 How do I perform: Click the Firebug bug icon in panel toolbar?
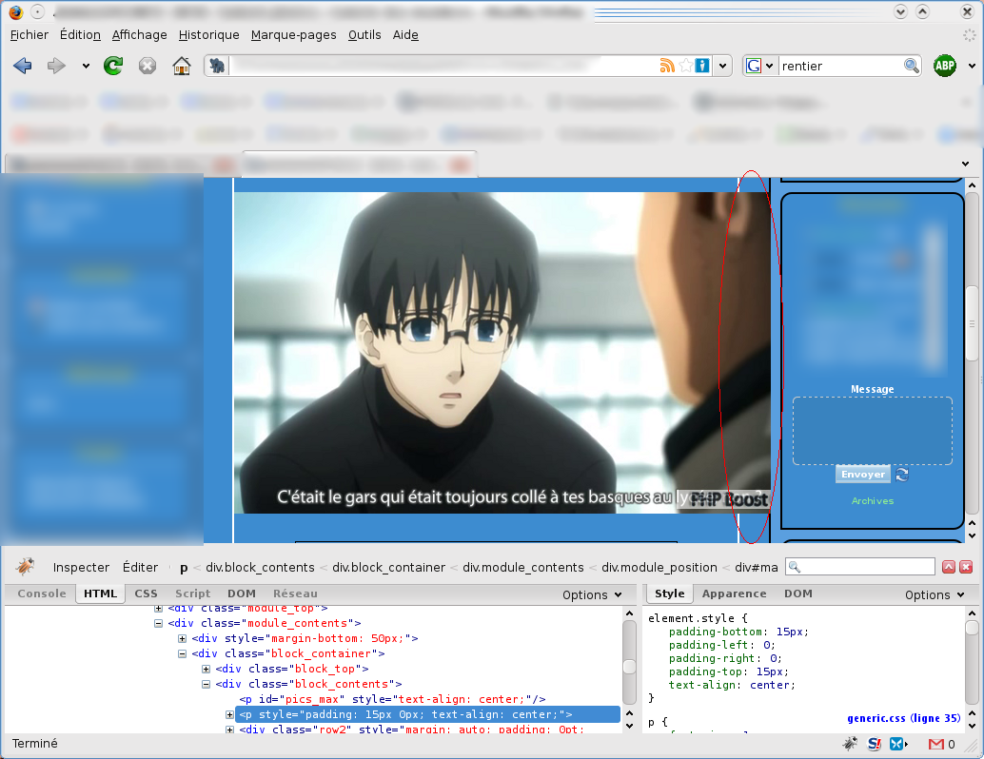[25, 567]
